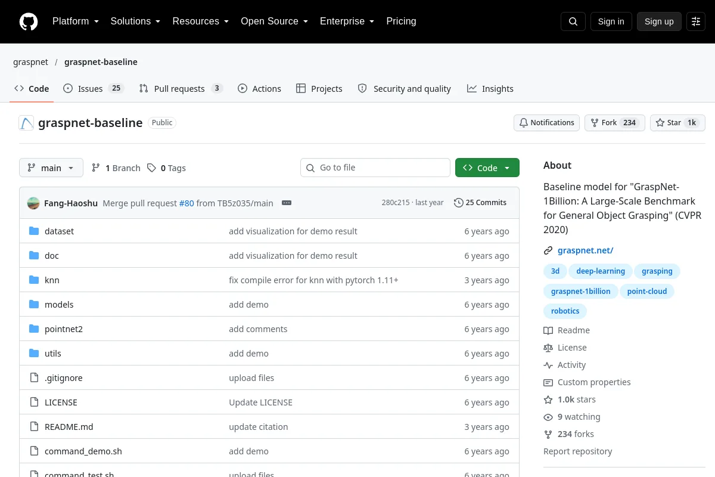Switch to the Projects tab
715x477 pixels.
[319, 88]
